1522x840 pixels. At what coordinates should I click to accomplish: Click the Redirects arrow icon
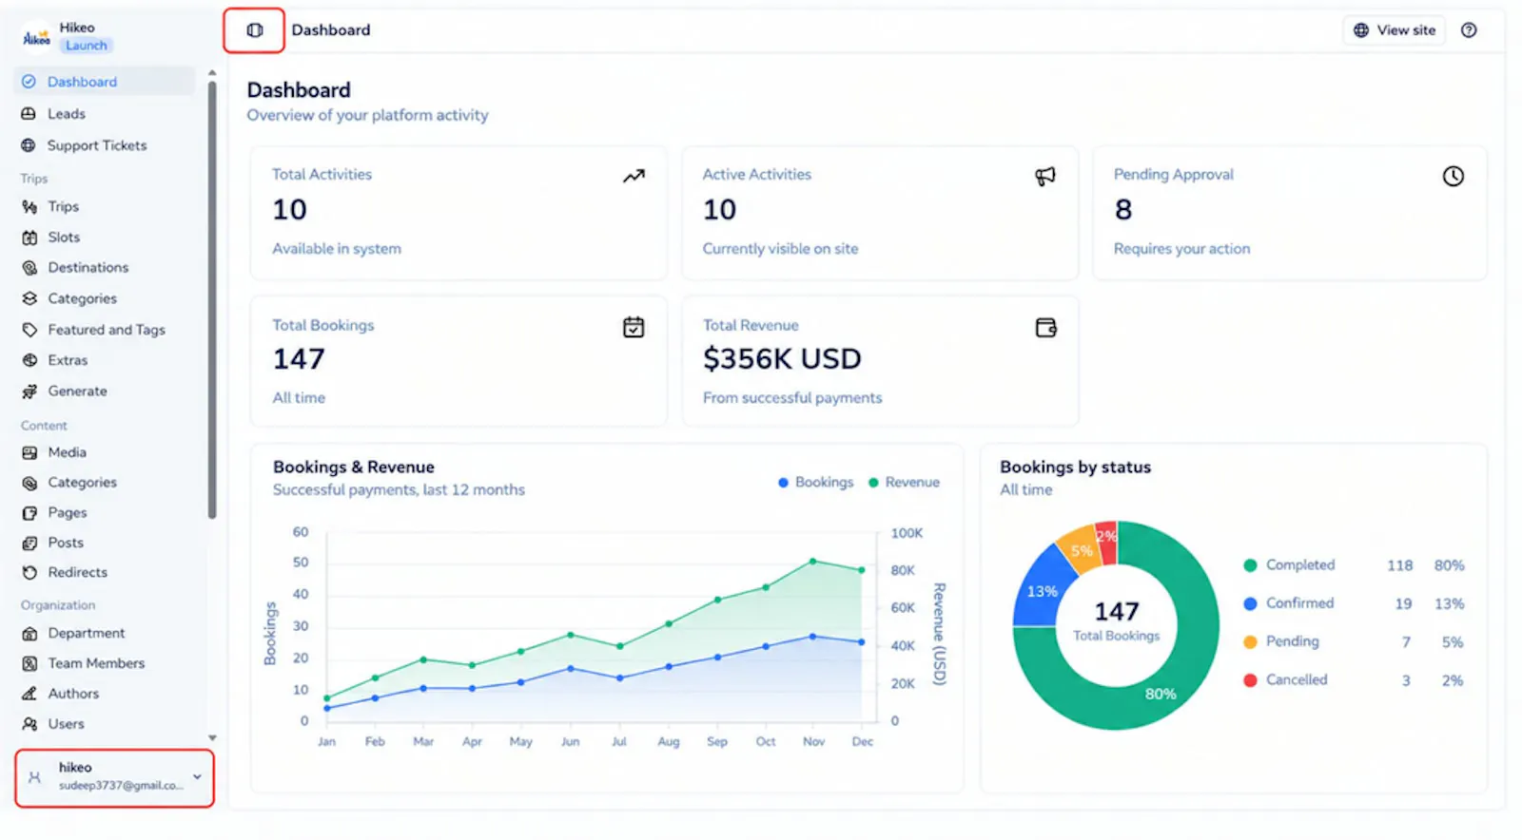29,573
